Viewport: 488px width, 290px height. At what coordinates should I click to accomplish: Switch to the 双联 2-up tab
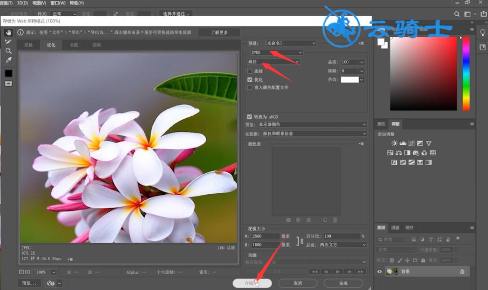coord(74,45)
